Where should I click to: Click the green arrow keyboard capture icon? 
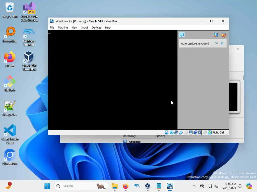pos(210,132)
